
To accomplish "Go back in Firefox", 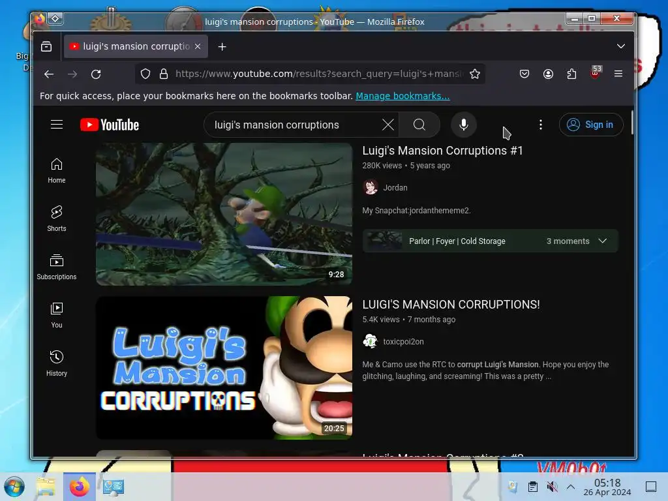I will click(x=49, y=74).
